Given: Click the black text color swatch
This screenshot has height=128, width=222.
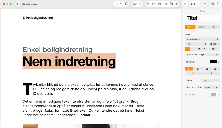Looking at the screenshot, I should click(x=213, y=62).
